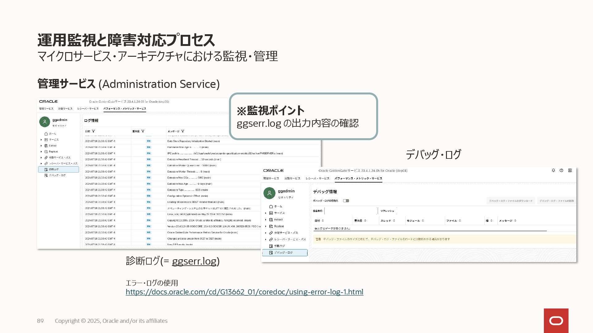The width and height of the screenshot is (593, 333).
Task: Click the ホーム home icon in debug window sidebar
Action: tap(271, 206)
